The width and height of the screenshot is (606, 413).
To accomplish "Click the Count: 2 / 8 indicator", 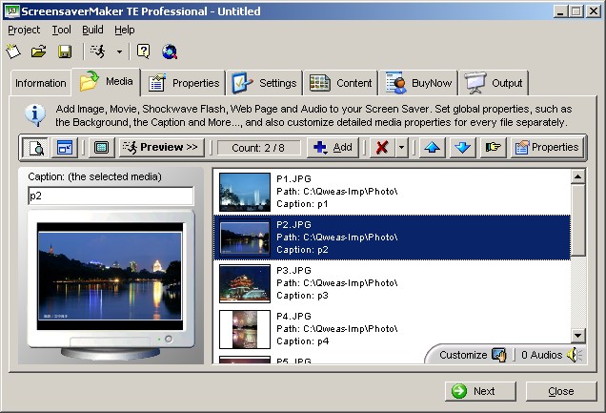I will click(x=258, y=148).
